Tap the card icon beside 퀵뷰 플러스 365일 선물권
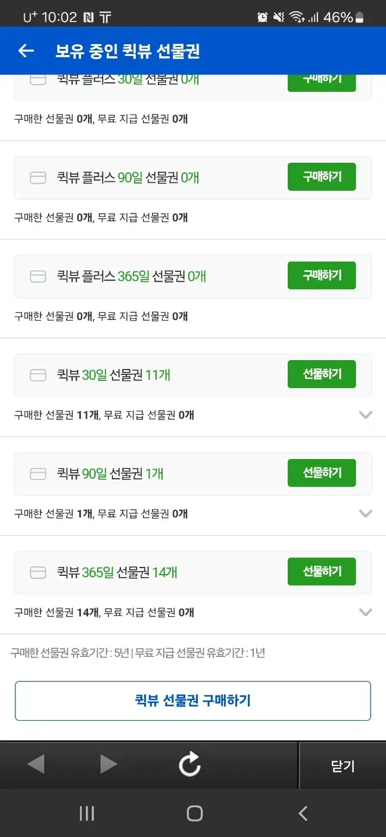This screenshot has height=837, width=386. [38, 276]
